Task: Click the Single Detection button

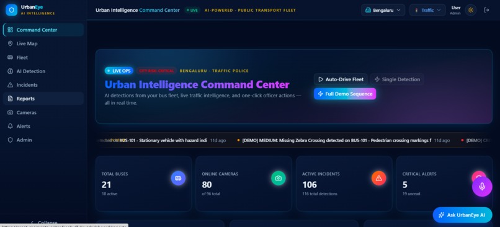Action: coord(397,79)
